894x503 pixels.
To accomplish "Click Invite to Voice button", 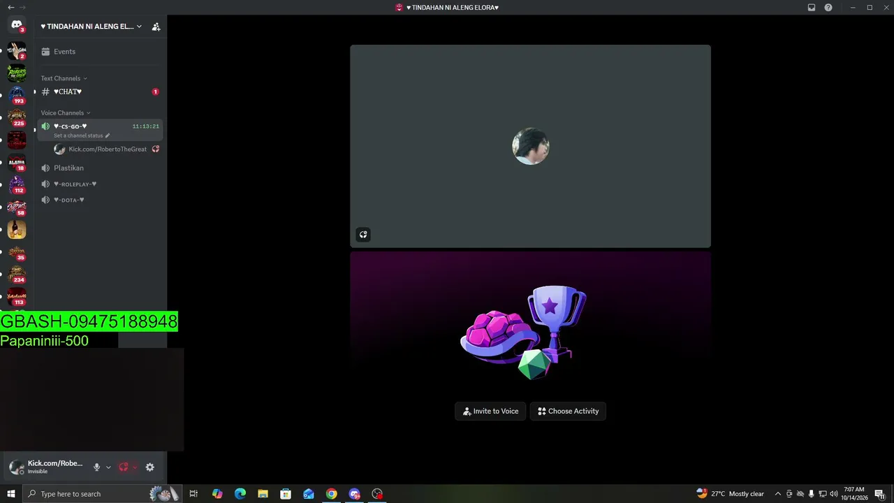I will click(x=490, y=411).
